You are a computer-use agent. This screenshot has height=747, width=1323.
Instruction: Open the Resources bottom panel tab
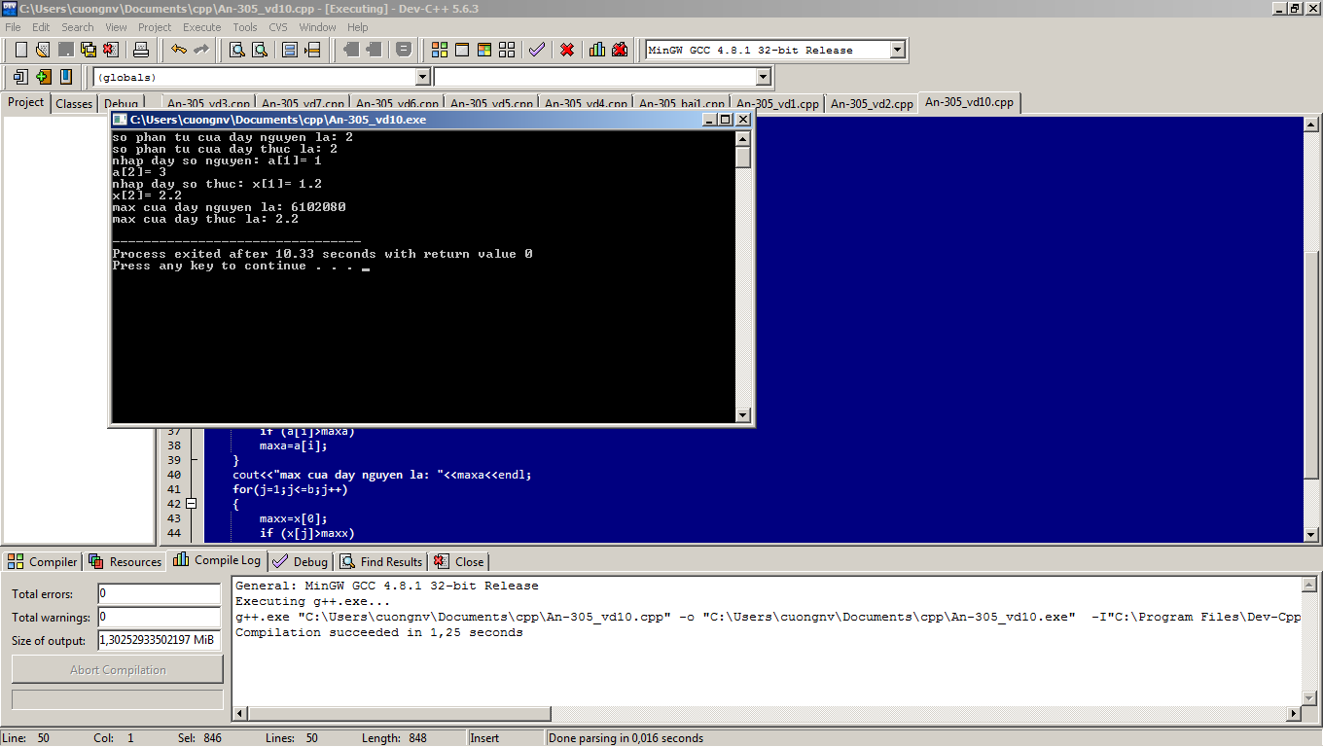point(125,561)
